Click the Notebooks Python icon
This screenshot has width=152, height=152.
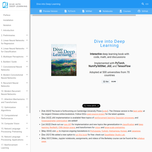pos(100,11)
